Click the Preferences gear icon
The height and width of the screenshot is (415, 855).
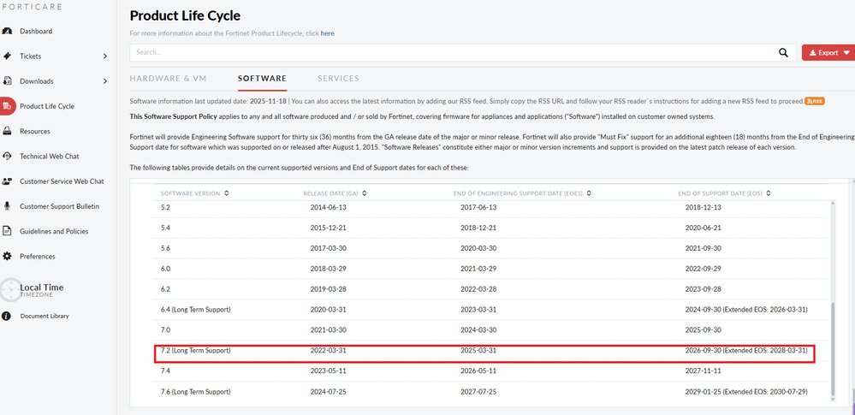tap(7, 257)
